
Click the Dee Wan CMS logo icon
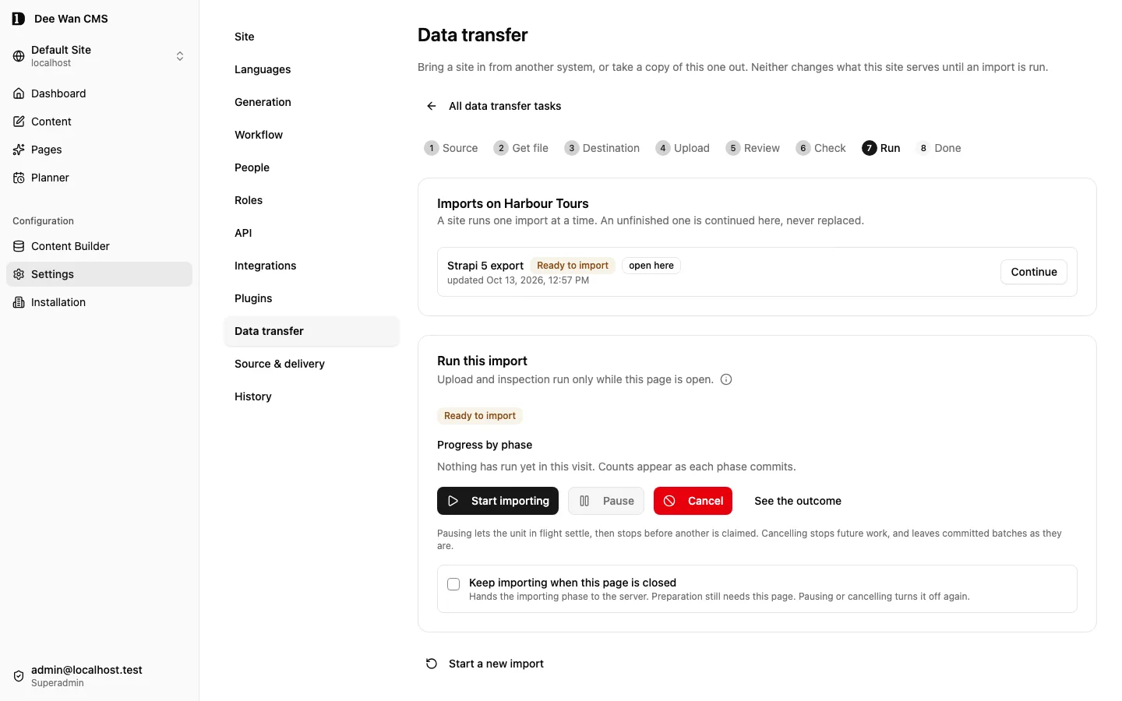coord(19,19)
